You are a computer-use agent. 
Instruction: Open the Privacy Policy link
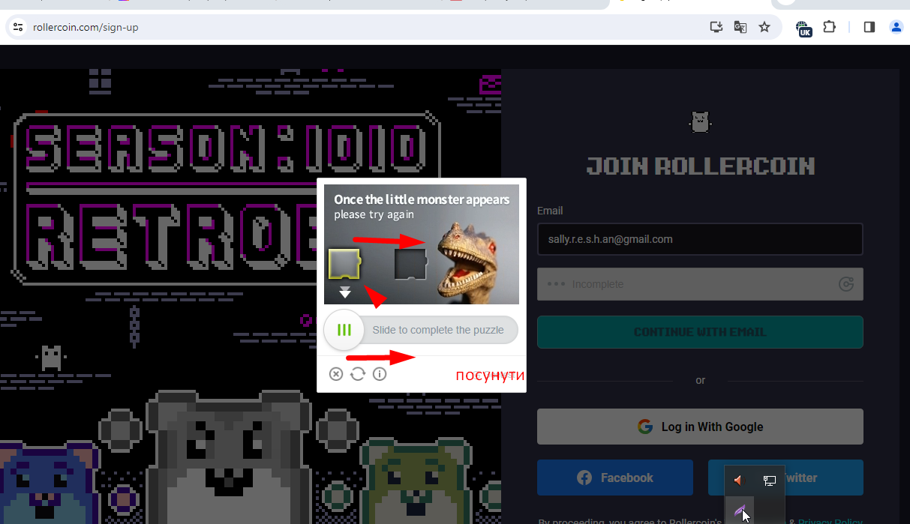[x=830, y=521]
